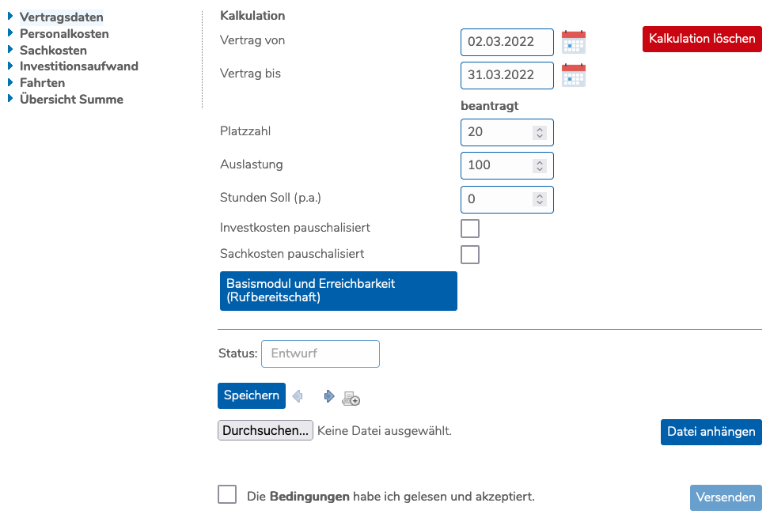Click the Speichern button
The image size is (770, 518).
251,395
